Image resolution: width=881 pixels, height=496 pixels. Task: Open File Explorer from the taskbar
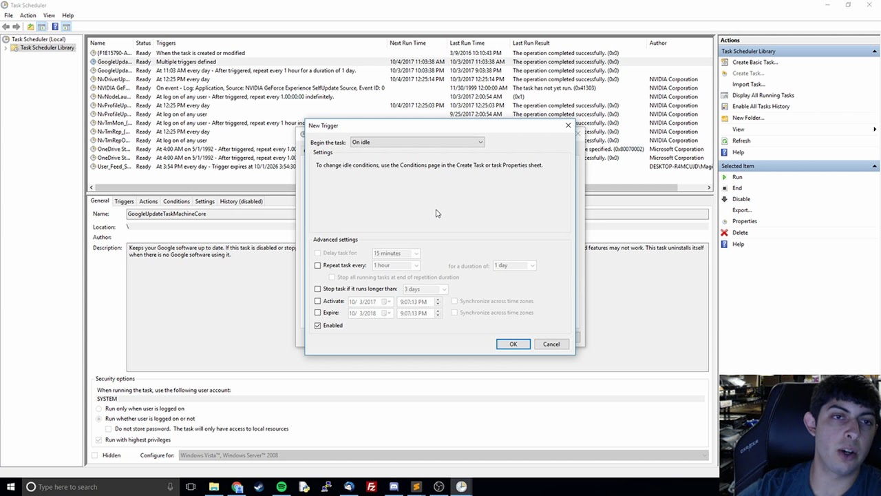(x=214, y=486)
